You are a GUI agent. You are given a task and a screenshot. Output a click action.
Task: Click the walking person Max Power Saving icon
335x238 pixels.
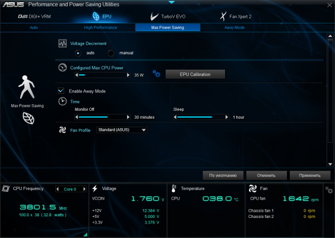[27, 87]
